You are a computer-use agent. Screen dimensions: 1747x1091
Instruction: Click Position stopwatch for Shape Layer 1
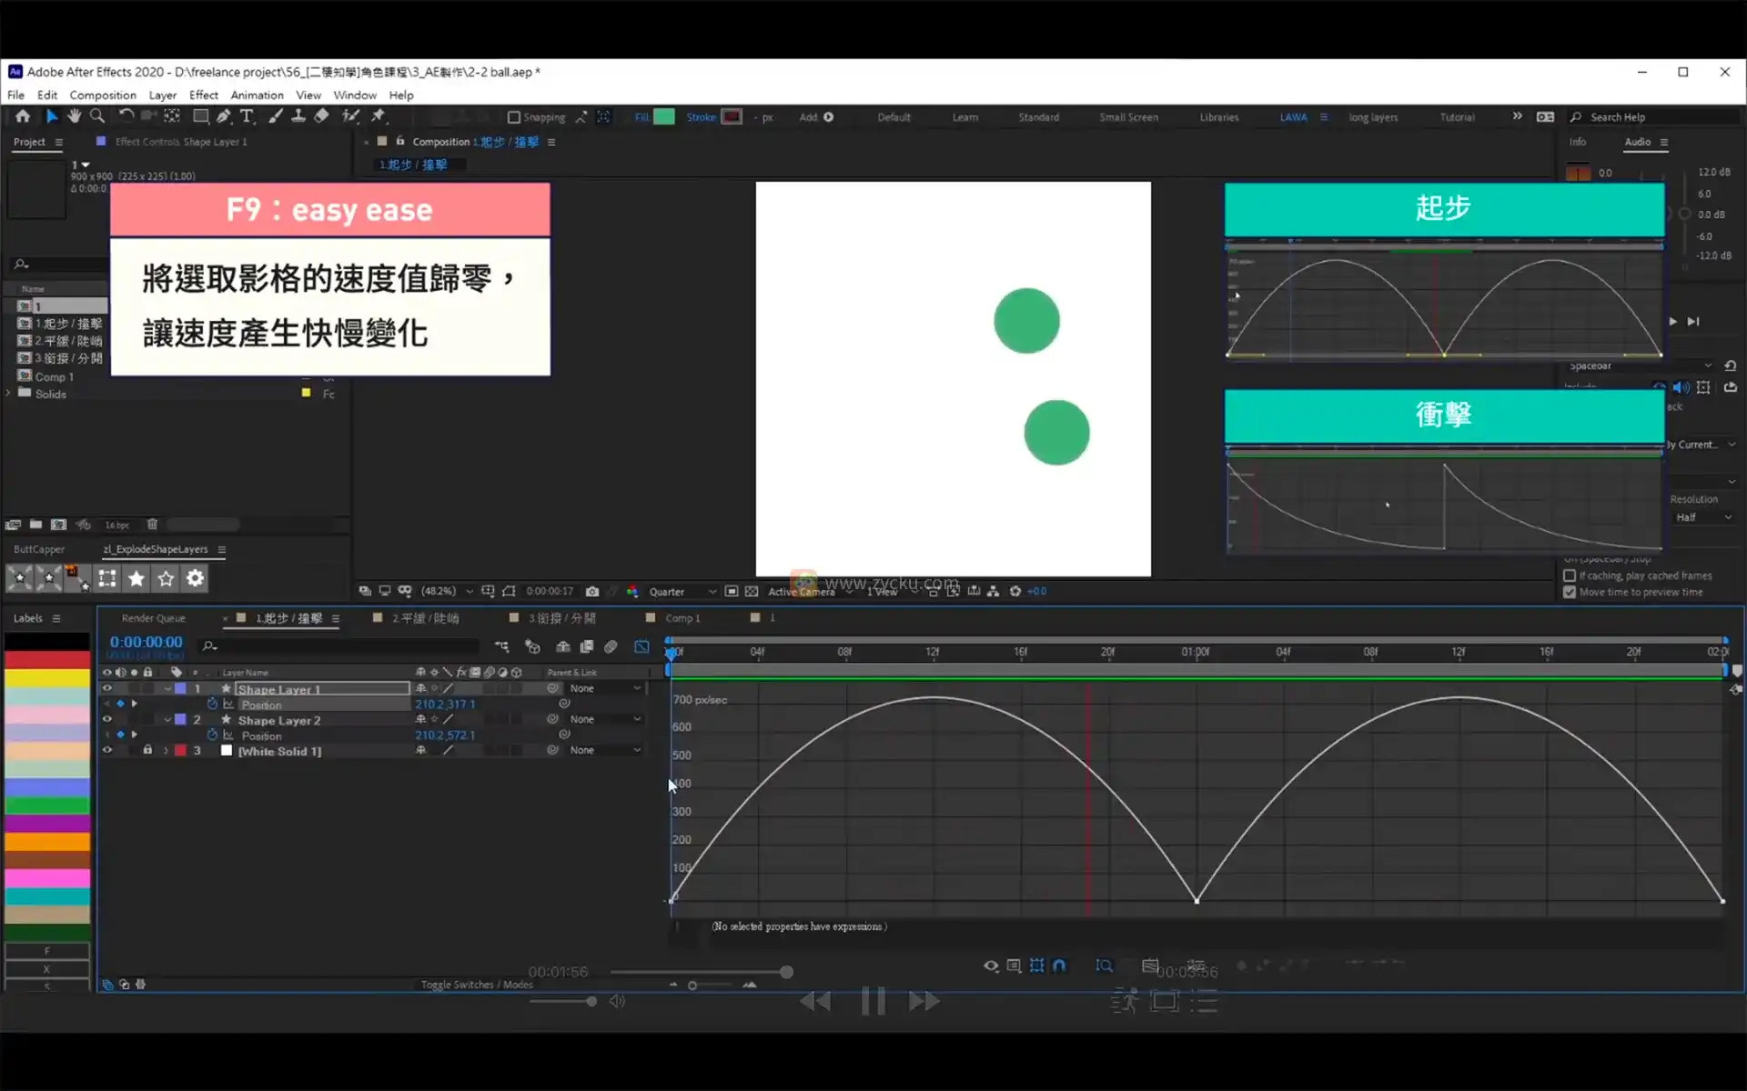tap(212, 705)
